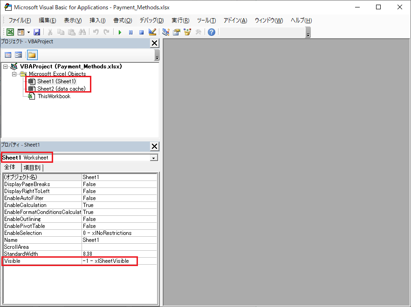Open Project Explorer toolbar icon
The height and width of the screenshot is (307, 411).
(166, 32)
